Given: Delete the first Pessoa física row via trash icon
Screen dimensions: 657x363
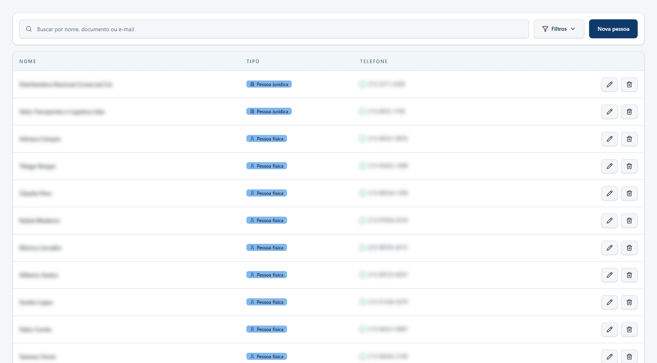Looking at the screenshot, I should coord(629,139).
